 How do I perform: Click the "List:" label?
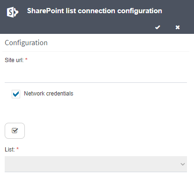coord(10,150)
